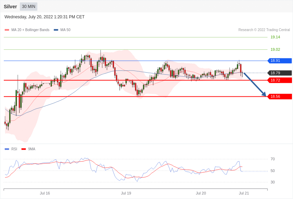Click the 9MA legend red swatch

[24, 149]
